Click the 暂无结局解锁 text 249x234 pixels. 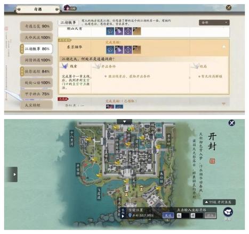click(x=212, y=77)
